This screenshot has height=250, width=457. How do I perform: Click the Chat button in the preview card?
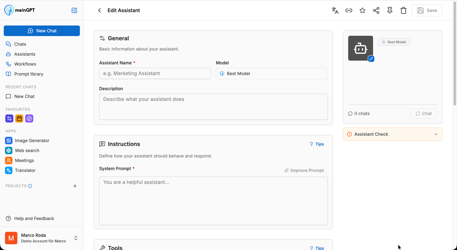tap(424, 114)
